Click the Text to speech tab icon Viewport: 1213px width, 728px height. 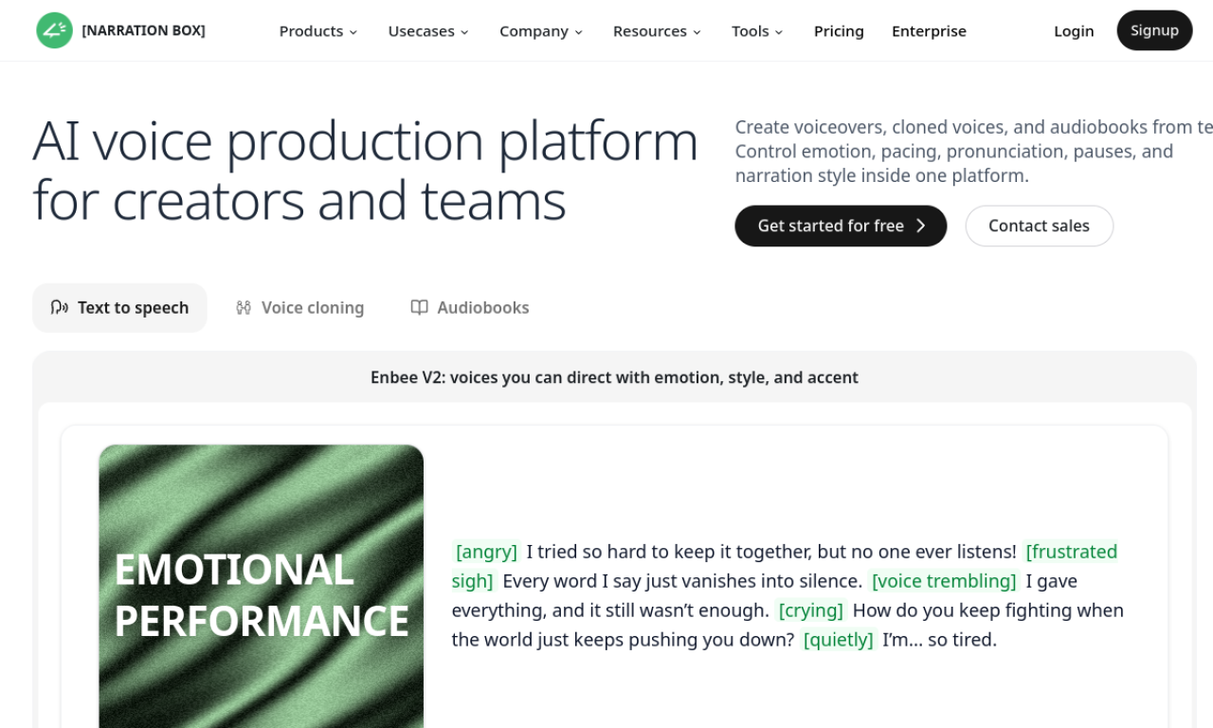click(60, 307)
